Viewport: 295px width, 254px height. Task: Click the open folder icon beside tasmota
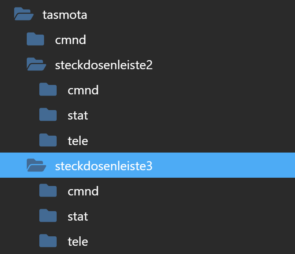[x=24, y=15]
